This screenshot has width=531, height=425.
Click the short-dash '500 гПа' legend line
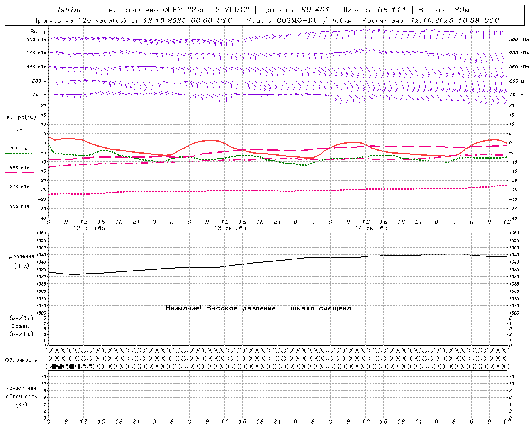[18, 211]
